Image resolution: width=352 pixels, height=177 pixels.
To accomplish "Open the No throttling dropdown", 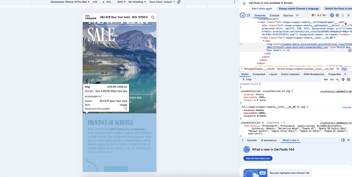I will (137, 2).
